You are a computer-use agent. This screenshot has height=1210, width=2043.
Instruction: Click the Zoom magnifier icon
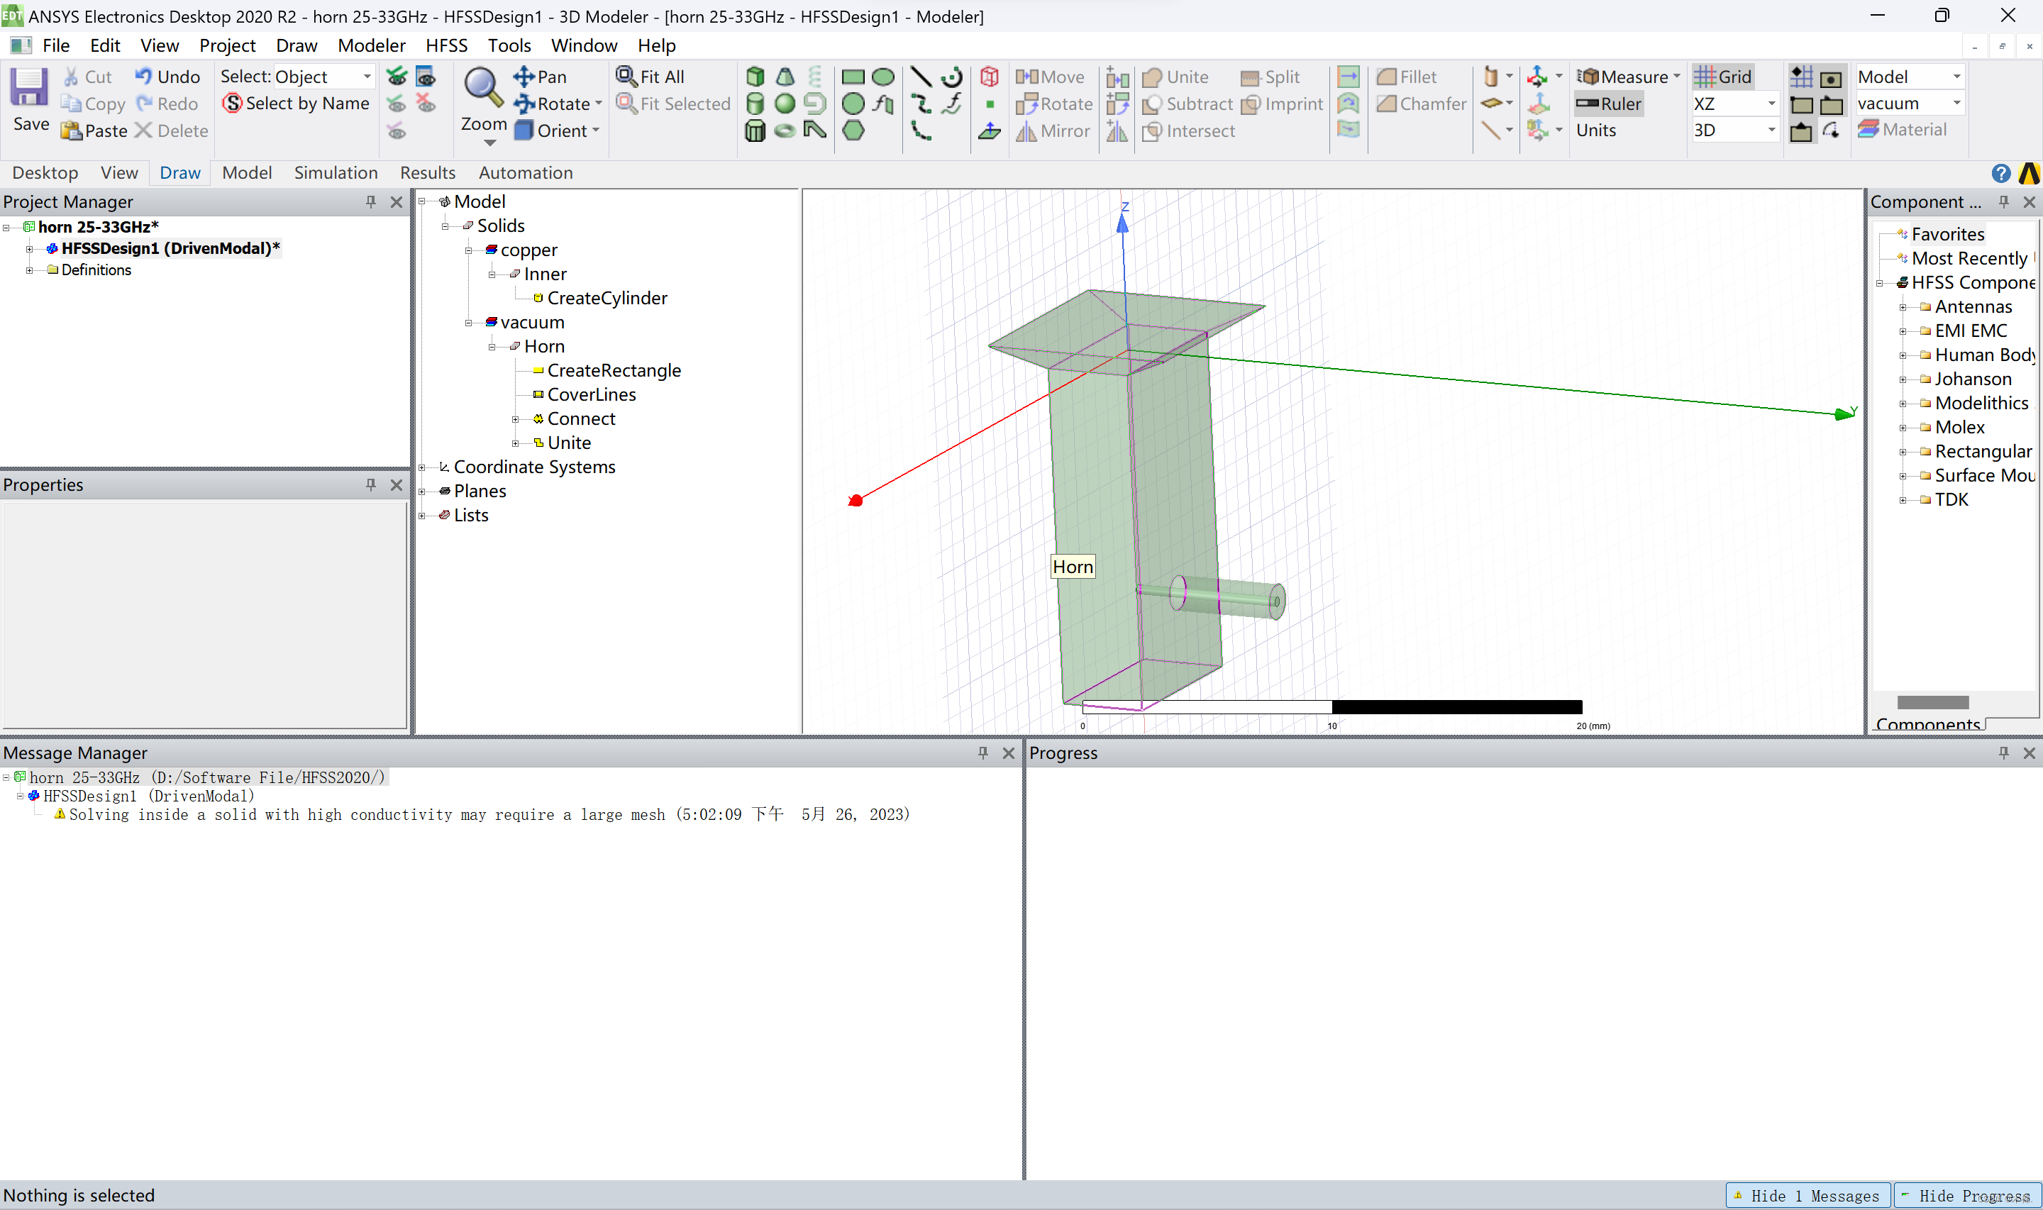pos(484,87)
